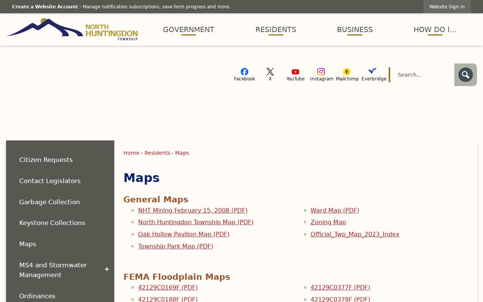The image size is (483, 302).
Task: Open the Mailchimp icon link
Action: [347, 74]
